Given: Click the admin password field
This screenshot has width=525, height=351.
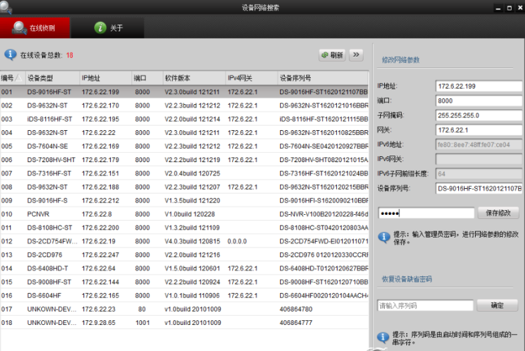Looking at the screenshot, I should 426,213.
